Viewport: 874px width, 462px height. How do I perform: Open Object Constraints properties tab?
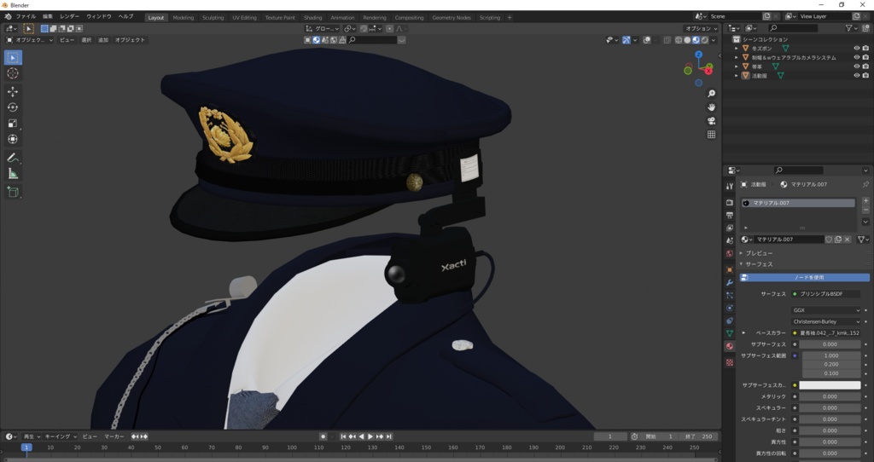pos(730,321)
